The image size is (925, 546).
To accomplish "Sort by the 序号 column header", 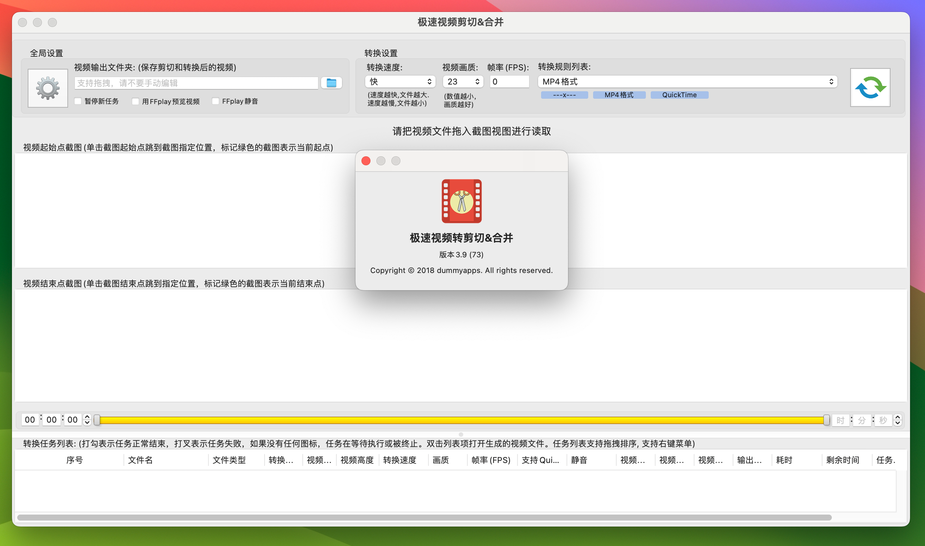I will 74,460.
